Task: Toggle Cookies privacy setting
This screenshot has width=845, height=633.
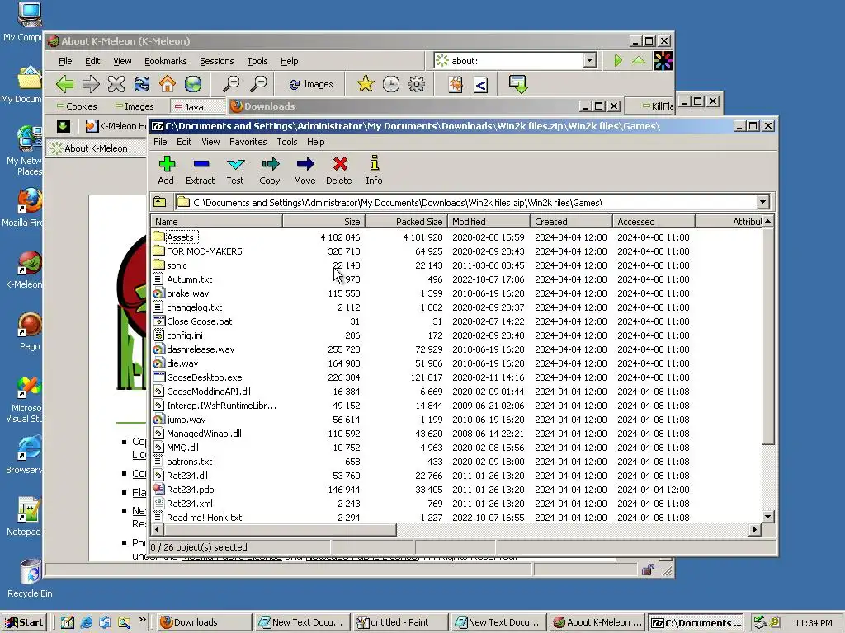Action: tap(77, 106)
